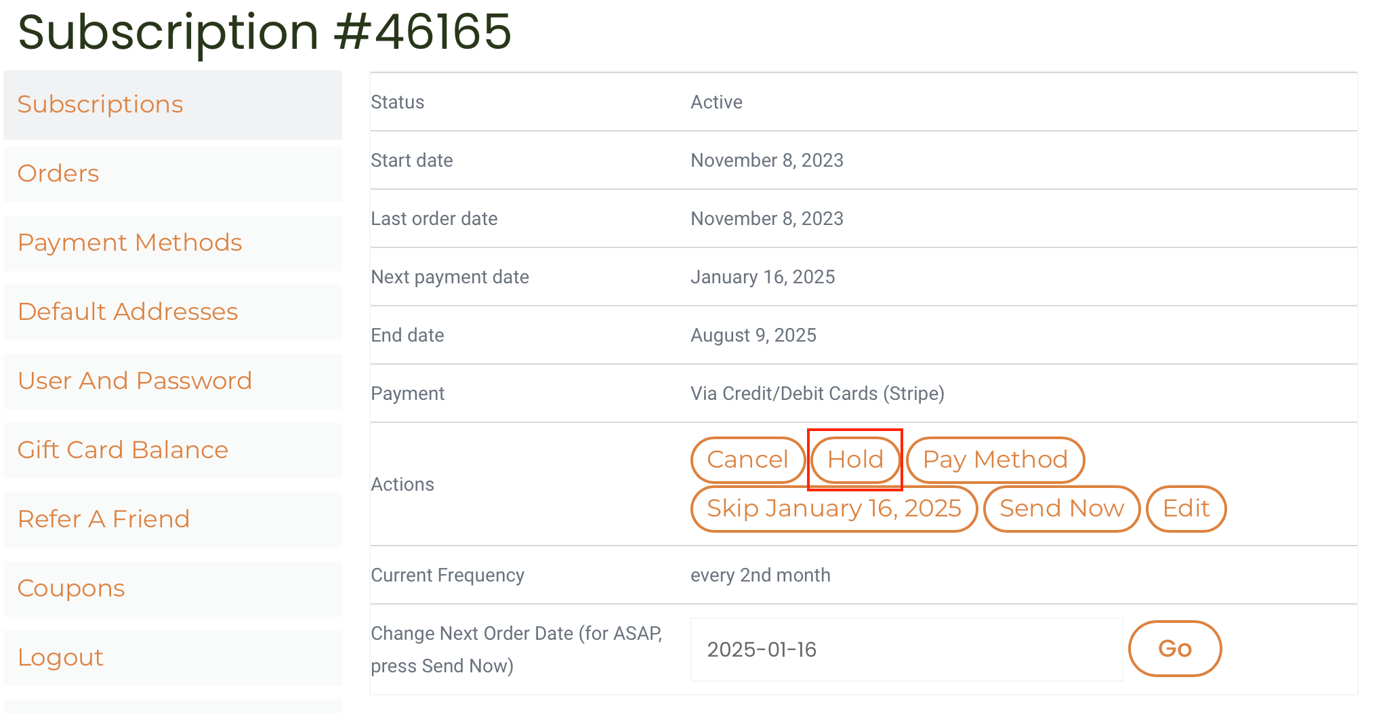Put the subscription on Hold
Viewport: 1385px width, 713px height.
(x=855, y=460)
